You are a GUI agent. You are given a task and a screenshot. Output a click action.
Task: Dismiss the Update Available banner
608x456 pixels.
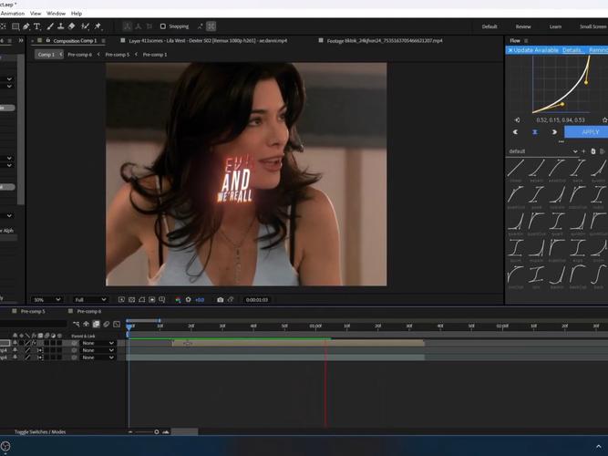point(510,50)
